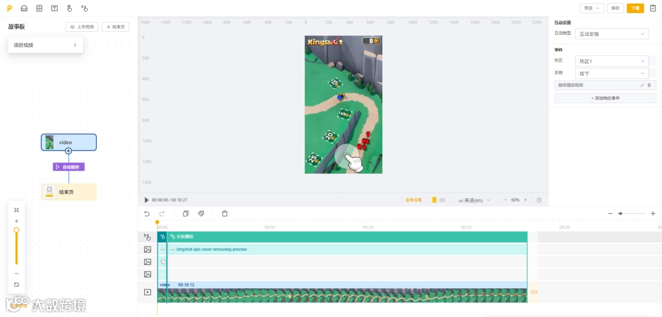Click the image track icon of the second image row
Viewport: 662px width, 317px height.
(147, 262)
